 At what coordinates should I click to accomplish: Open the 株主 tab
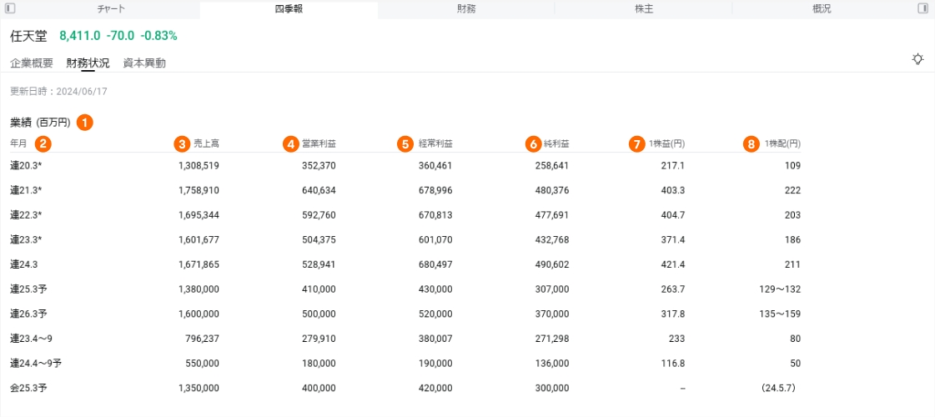(643, 9)
